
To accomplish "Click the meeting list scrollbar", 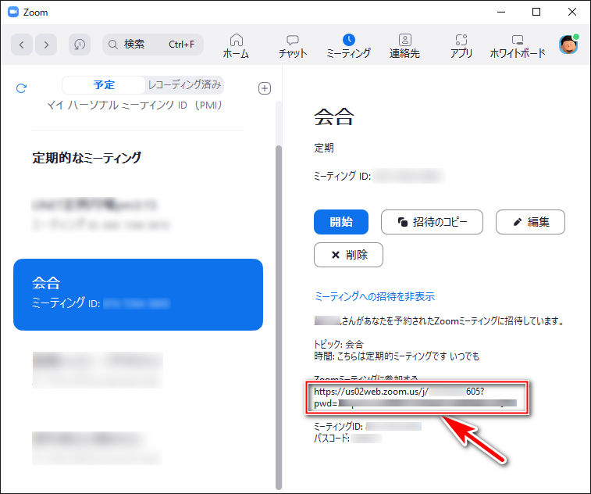I will [279, 317].
